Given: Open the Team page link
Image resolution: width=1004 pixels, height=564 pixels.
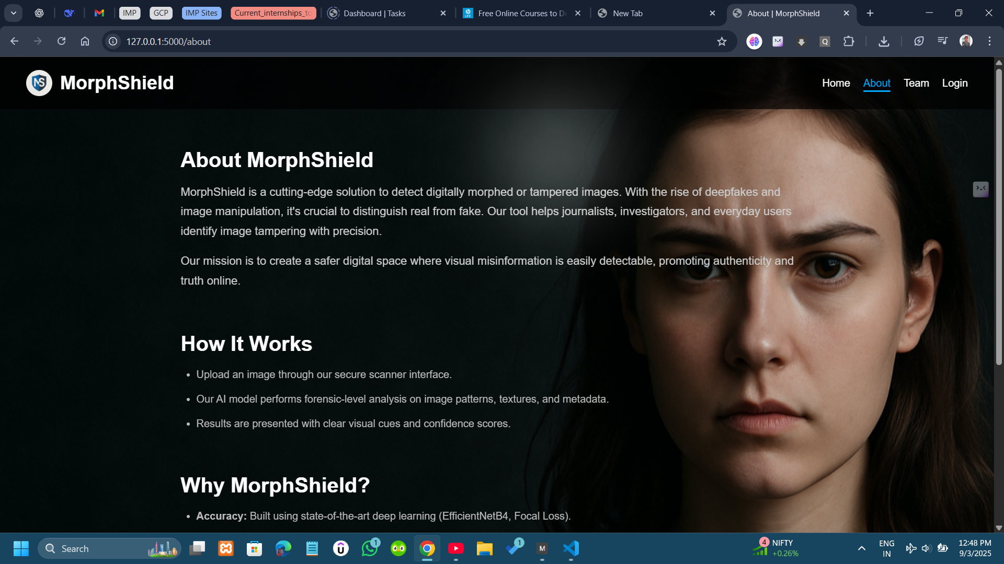Looking at the screenshot, I should click(x=916, y=83).
